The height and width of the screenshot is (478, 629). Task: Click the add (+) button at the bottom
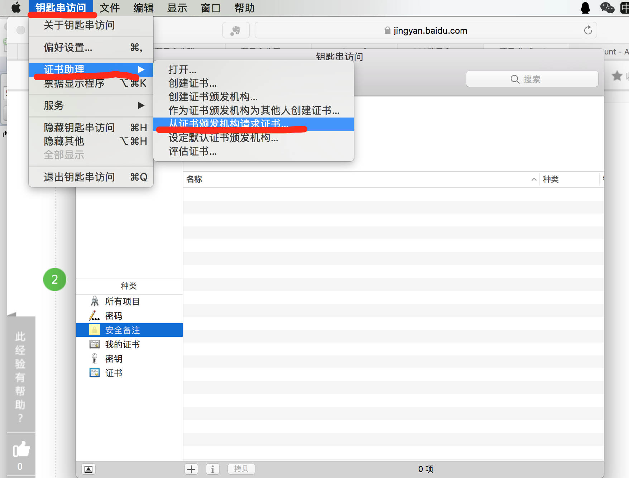[191, 469]
